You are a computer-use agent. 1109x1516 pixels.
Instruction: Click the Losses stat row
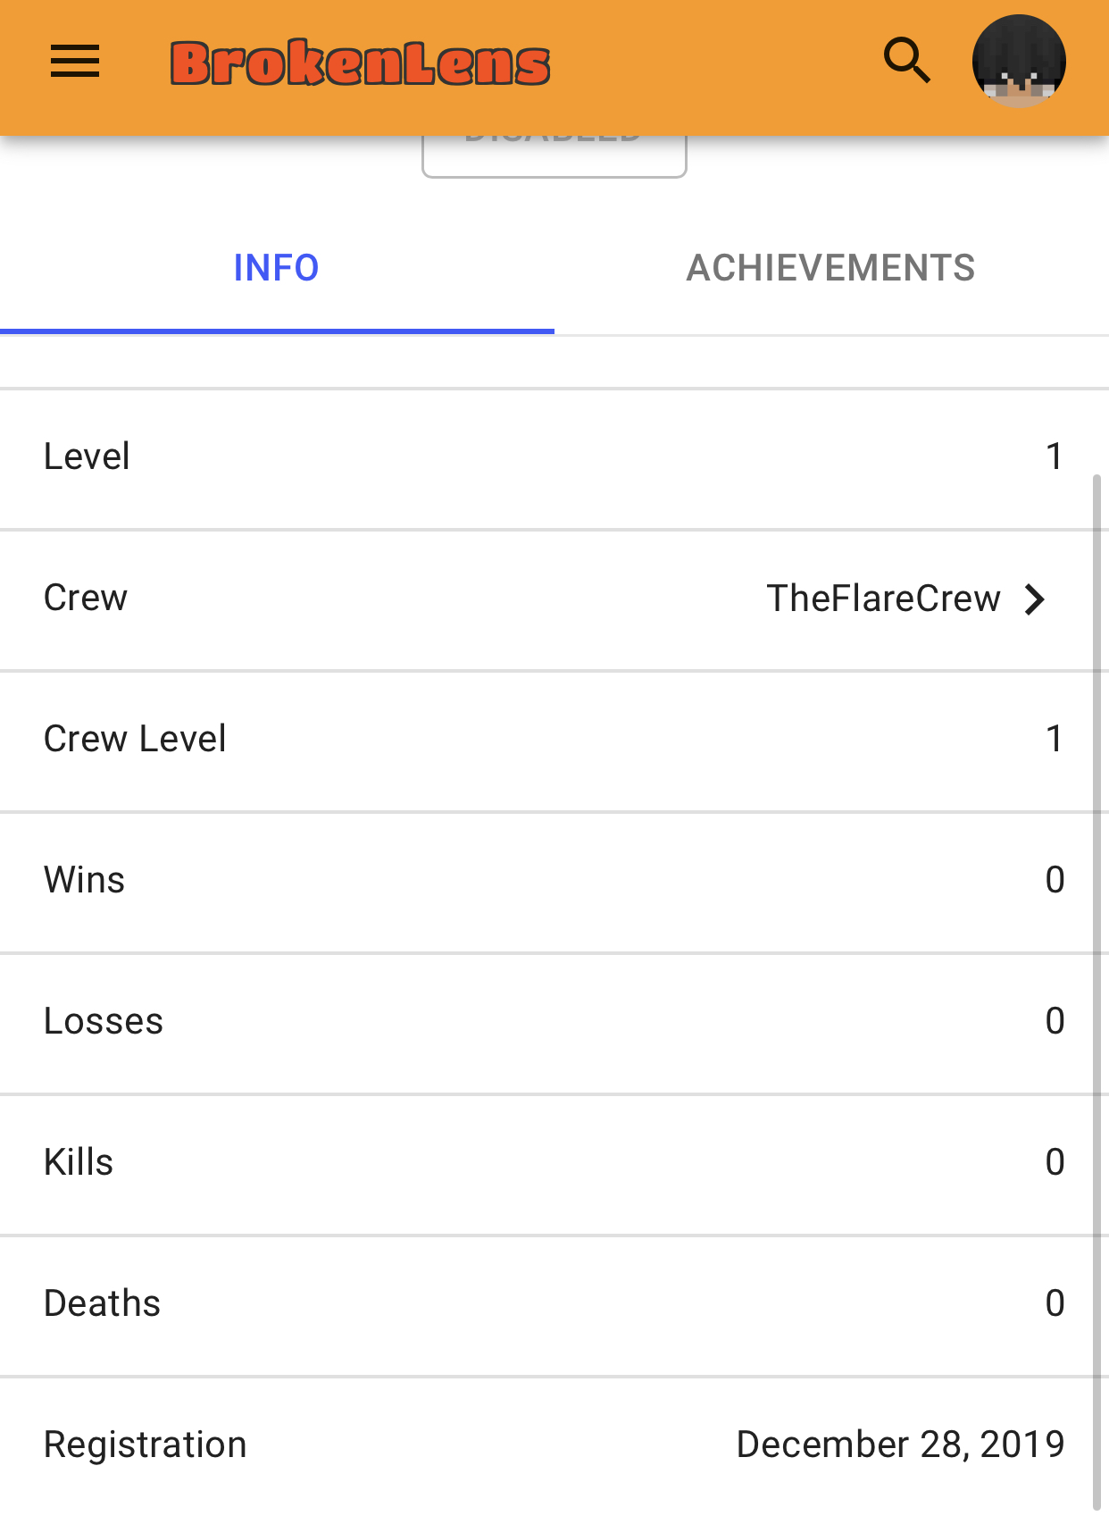(x=554, y=1023)
